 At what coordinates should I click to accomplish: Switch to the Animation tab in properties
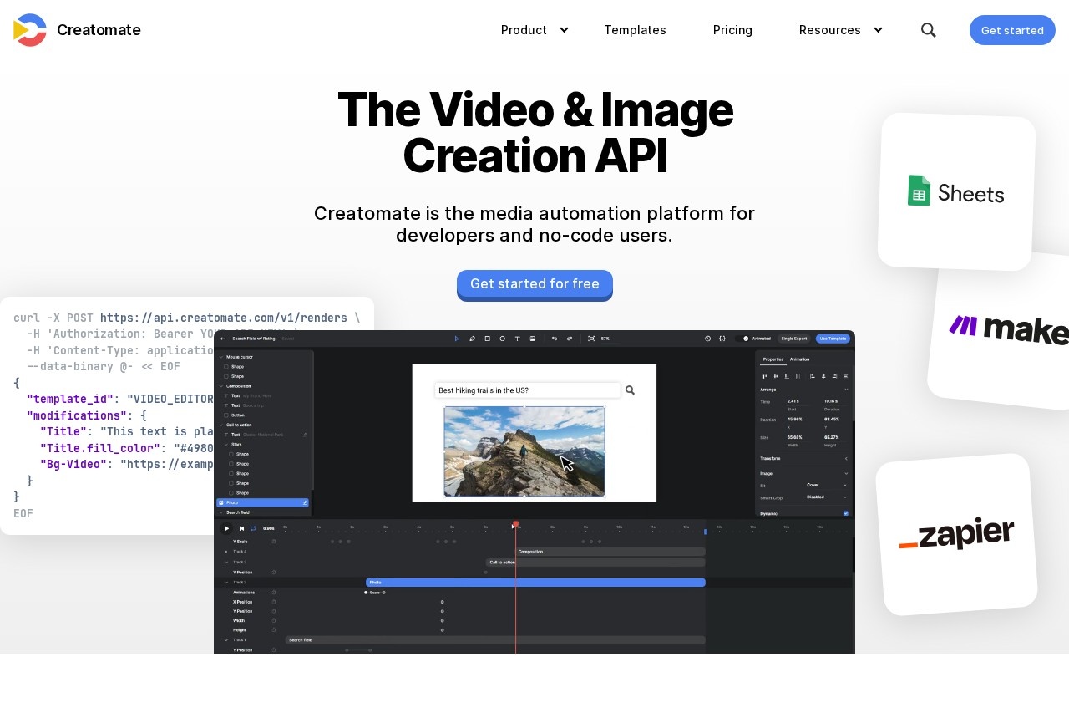point(799,359)
